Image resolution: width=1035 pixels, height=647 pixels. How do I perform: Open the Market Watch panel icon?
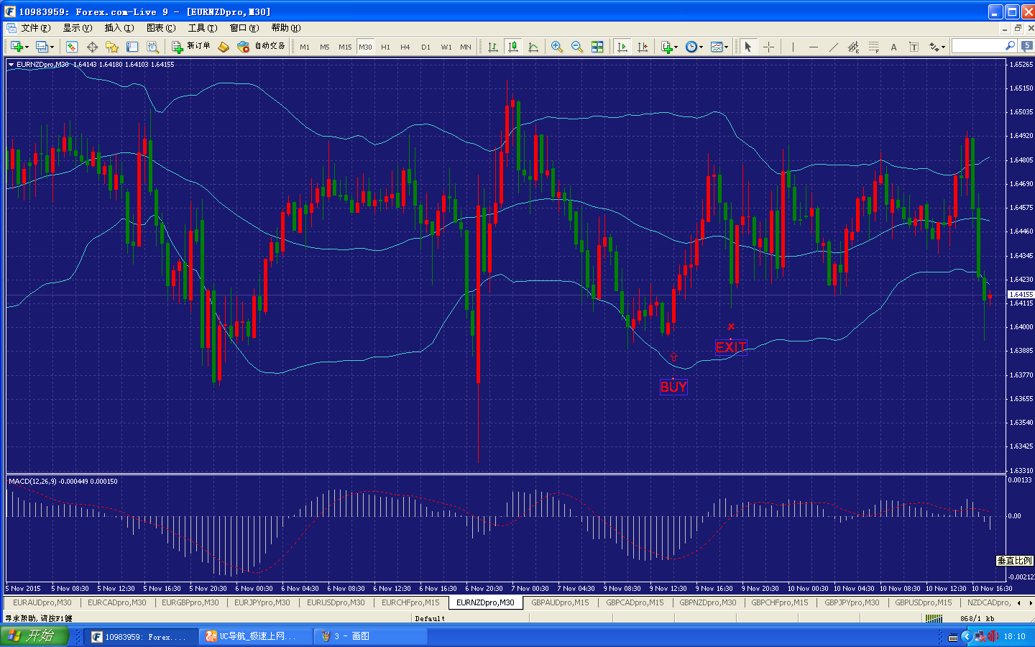72,47
